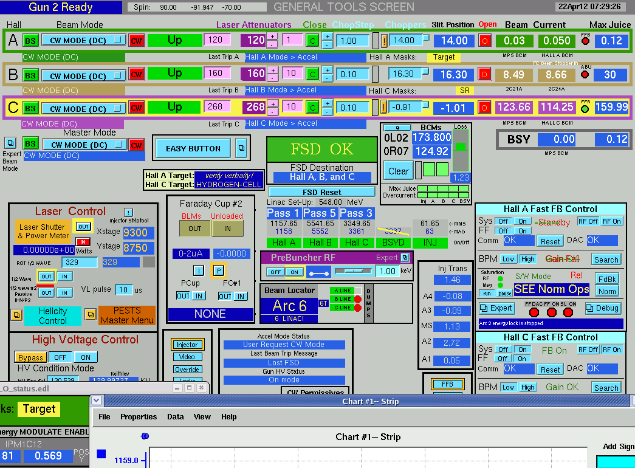The height and width of the screenshot is (468, 635).
Task: Increase Hall A laser attenuator value
Action: click(x=273, y=37)
